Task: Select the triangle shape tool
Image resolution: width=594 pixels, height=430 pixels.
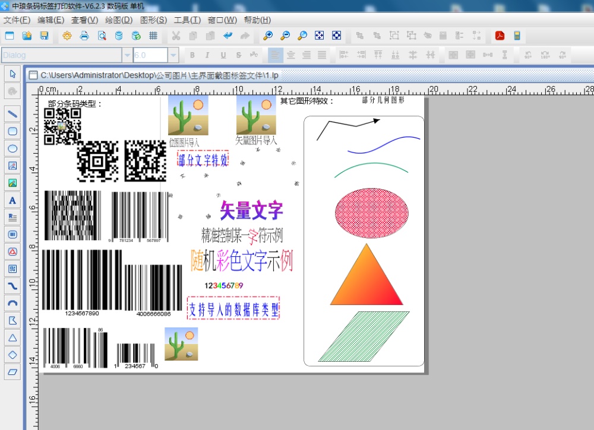Action: [12, 338]
